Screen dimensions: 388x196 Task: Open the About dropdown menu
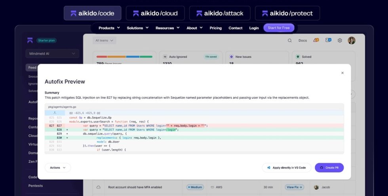point(194,28)
